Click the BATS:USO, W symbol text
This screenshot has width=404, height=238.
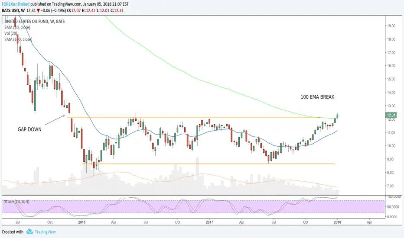tap(13, 10)
